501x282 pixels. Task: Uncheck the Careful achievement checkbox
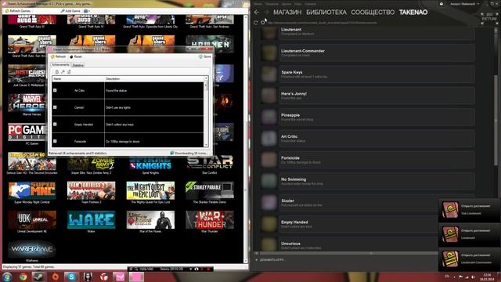[55, 107]
